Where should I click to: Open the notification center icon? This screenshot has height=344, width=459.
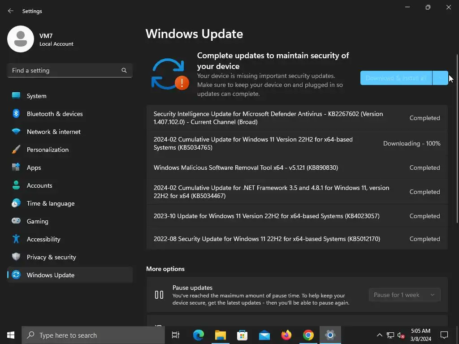(x=444, y=335)
